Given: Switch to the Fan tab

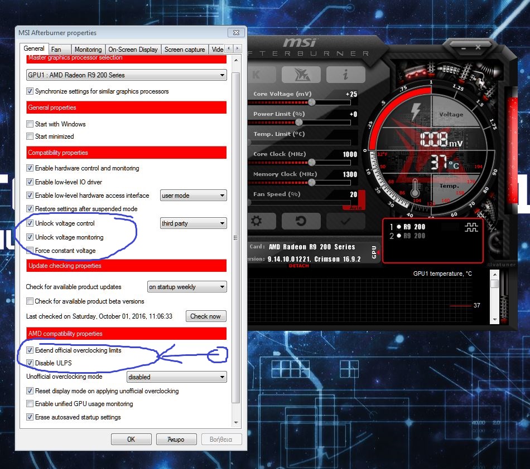Looking at the screenshot, I should [x=60, y=50].
